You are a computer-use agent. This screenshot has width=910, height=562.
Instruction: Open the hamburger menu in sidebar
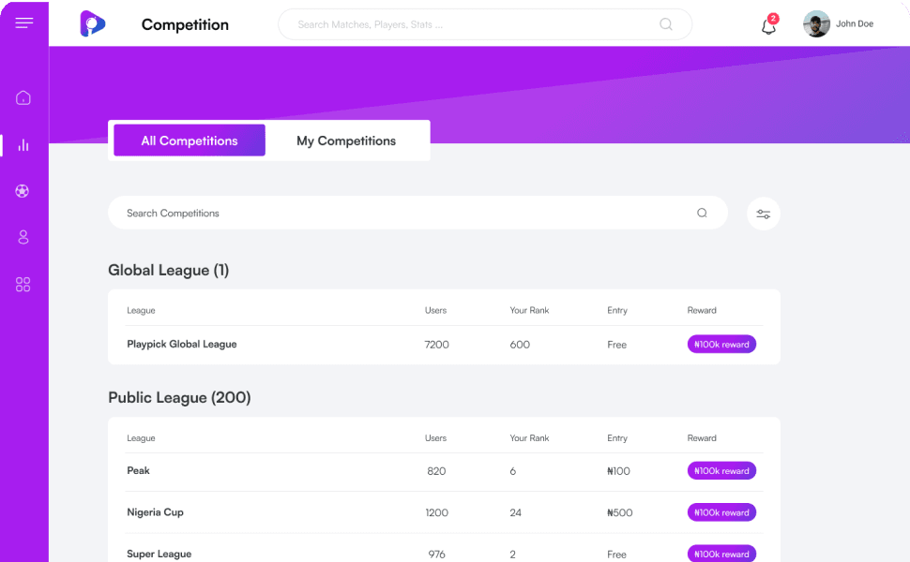[24, 23]
